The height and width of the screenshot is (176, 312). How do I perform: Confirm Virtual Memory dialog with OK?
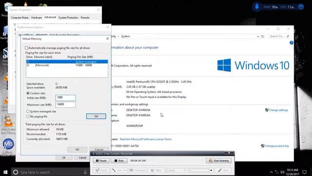[x=77, y=149]
